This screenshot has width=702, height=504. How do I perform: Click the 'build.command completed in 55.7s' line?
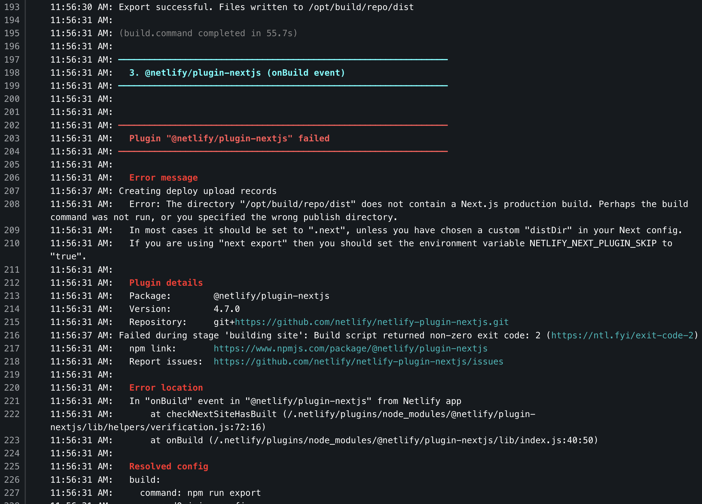[x=208, y=33]
